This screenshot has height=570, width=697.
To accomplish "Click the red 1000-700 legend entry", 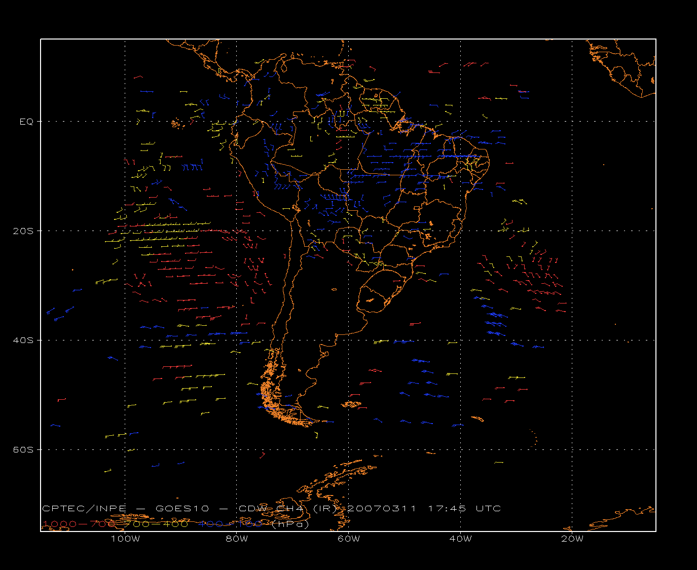I will pos(79,524).
